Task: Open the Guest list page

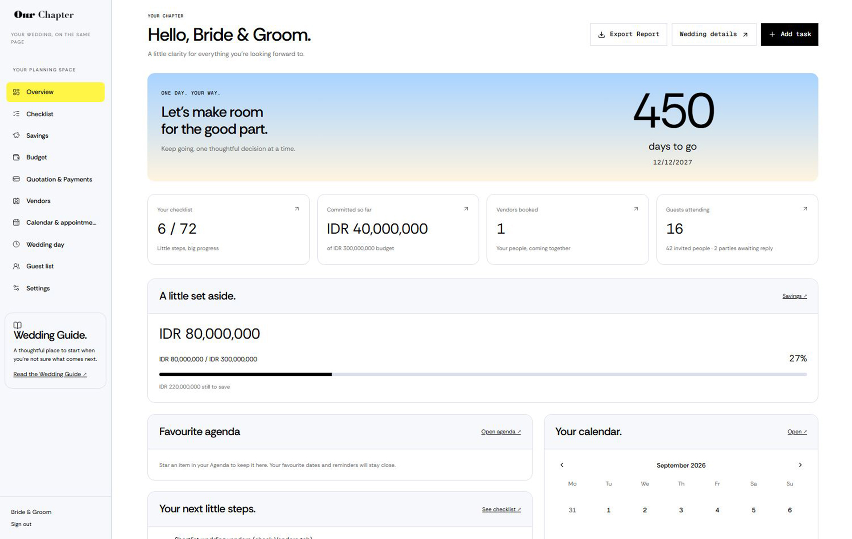Action: coord(55,266)
